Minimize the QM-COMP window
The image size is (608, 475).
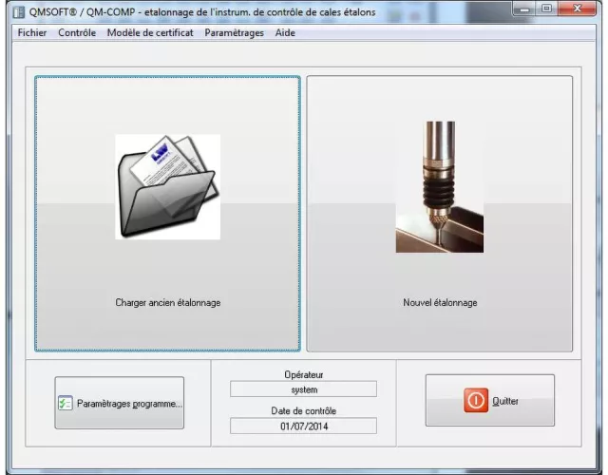pos(524,9)
